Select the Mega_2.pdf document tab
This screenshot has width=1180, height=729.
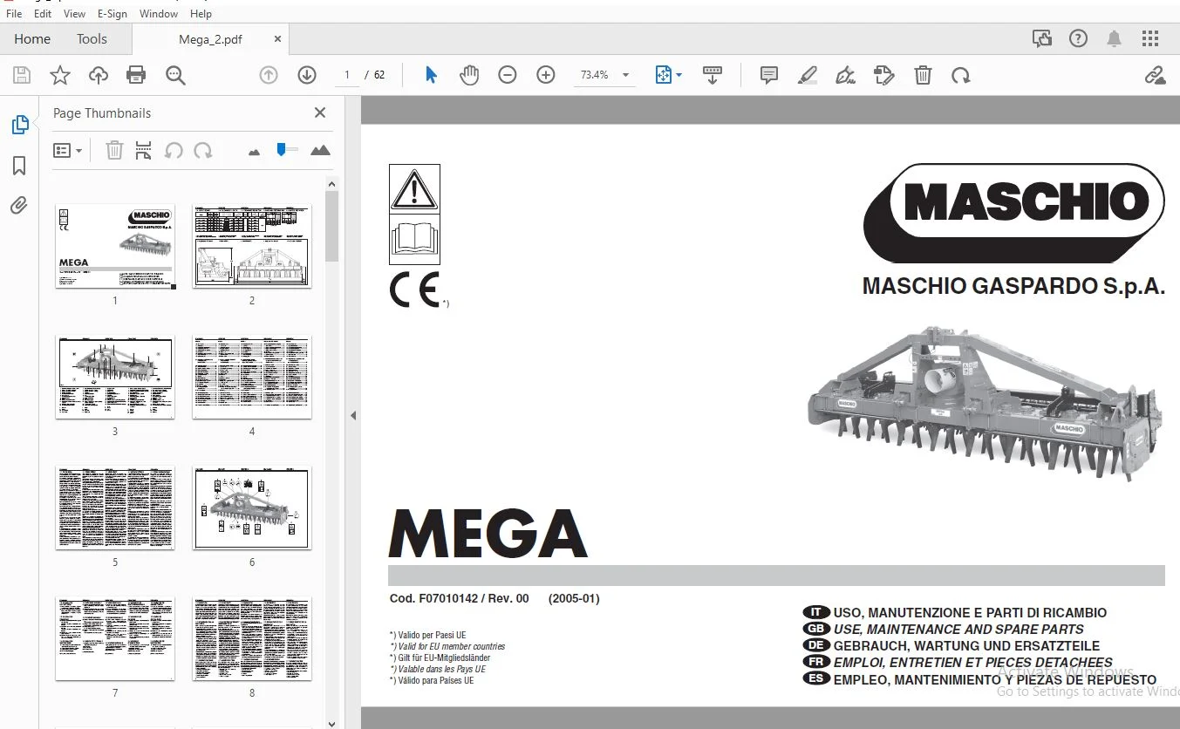(x=210, y=39)
